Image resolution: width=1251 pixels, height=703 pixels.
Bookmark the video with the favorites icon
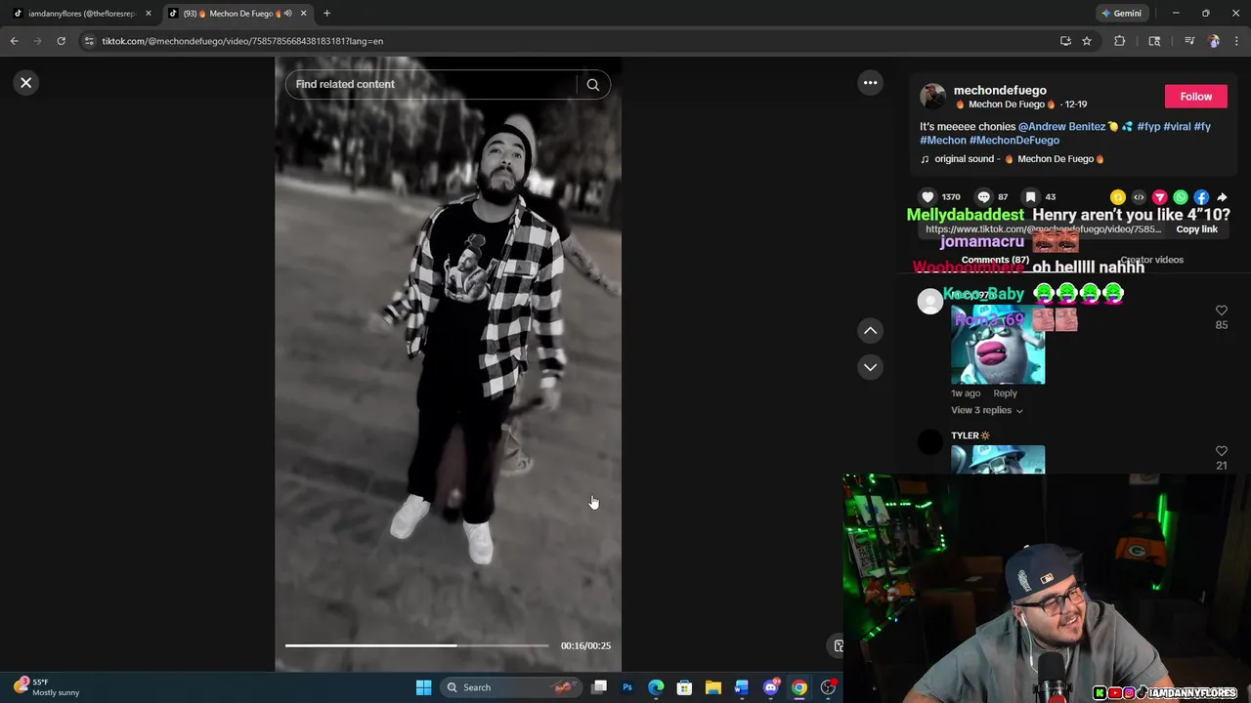(x=1030, y=197)
